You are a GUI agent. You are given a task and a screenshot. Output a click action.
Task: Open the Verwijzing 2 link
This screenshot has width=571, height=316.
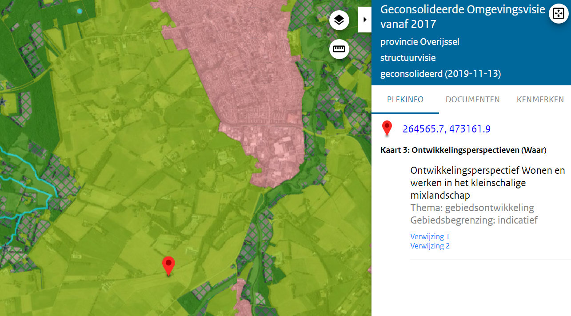(430, 246)
